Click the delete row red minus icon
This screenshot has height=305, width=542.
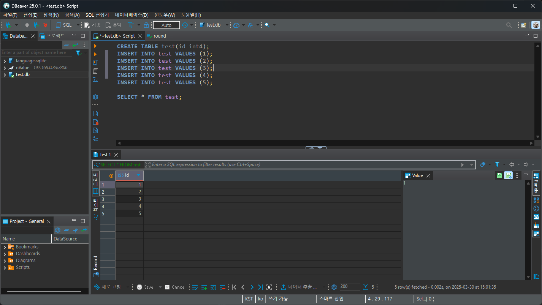pyautogui.click(x=223, y=287)
